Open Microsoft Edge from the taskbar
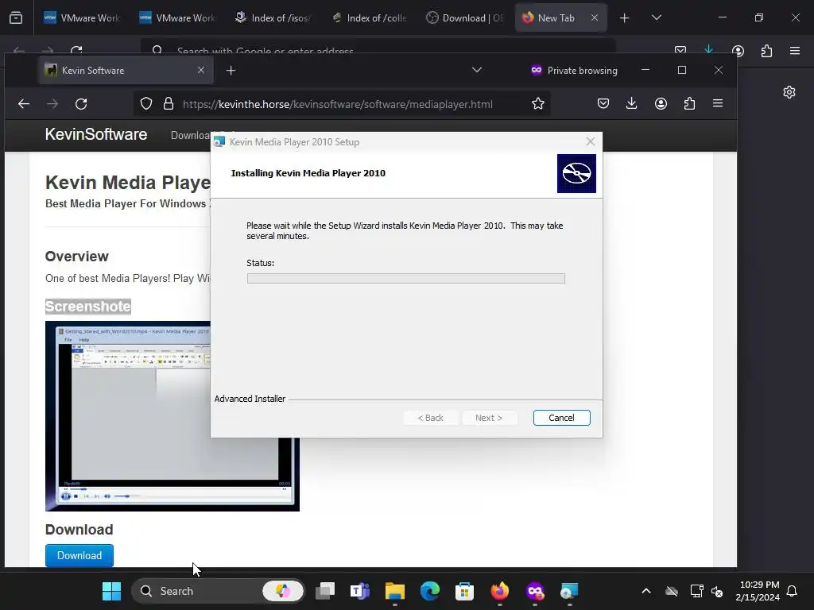 [430, 591]
